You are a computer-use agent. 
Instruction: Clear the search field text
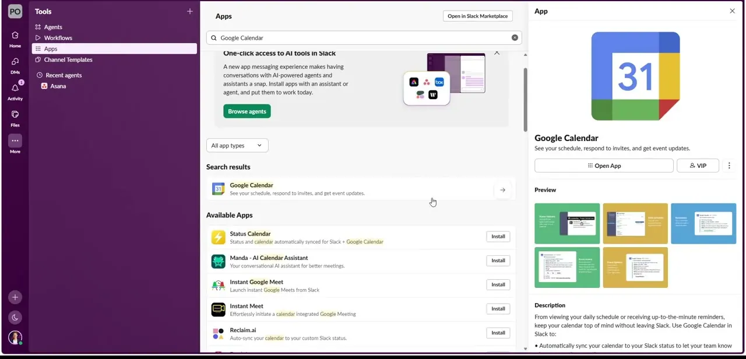coord(515,38)
